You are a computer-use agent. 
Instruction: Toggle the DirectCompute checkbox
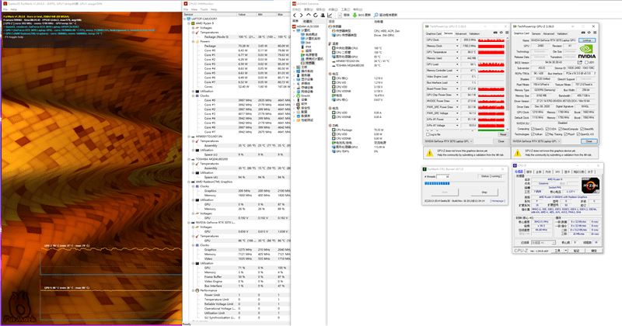559,129
